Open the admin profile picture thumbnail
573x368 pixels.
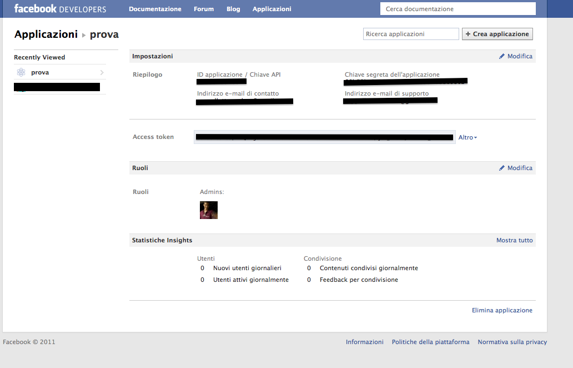[x=209, y=210]
